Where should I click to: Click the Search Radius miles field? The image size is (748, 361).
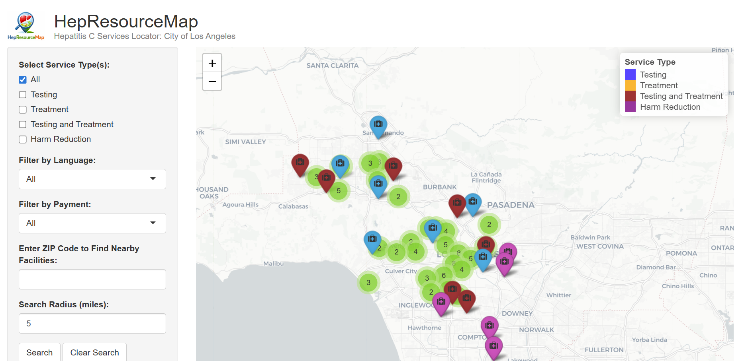[x=92, y=324]
